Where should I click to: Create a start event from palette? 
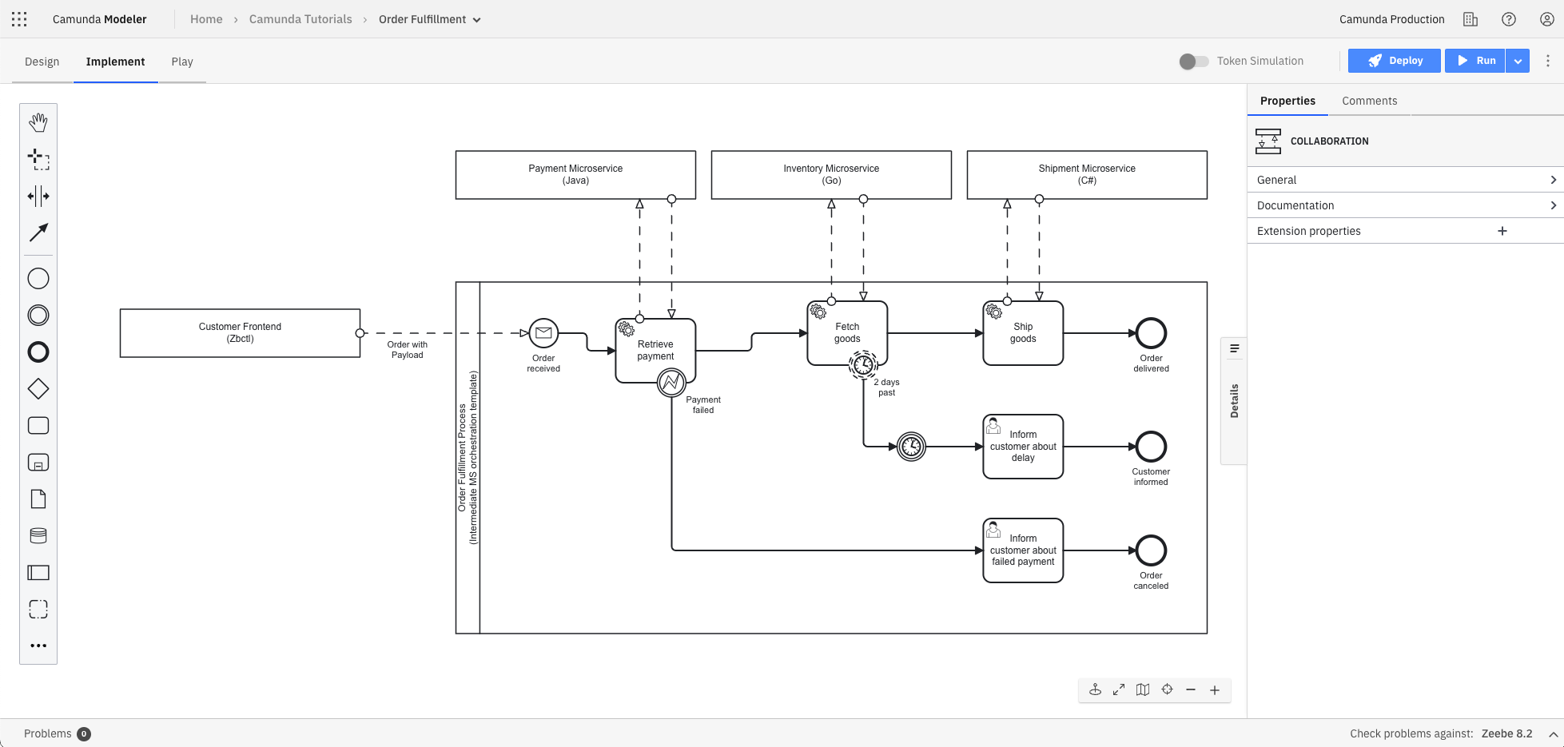[38, 279]
